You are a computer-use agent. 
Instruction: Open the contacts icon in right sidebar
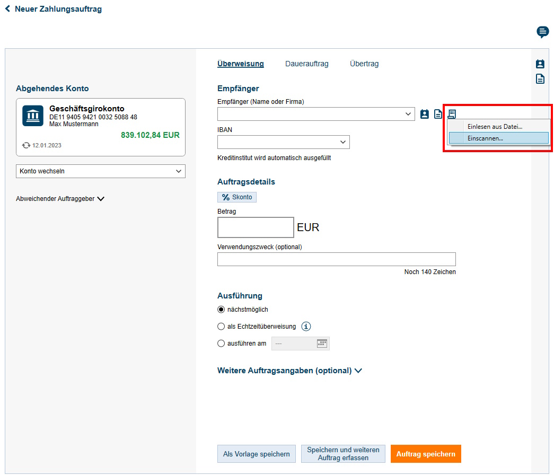point(540,64)
